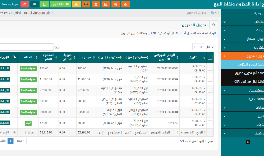264x156 pixels.
Task: Open the calculator icon in top toolbar
Action: coord(106,4)
